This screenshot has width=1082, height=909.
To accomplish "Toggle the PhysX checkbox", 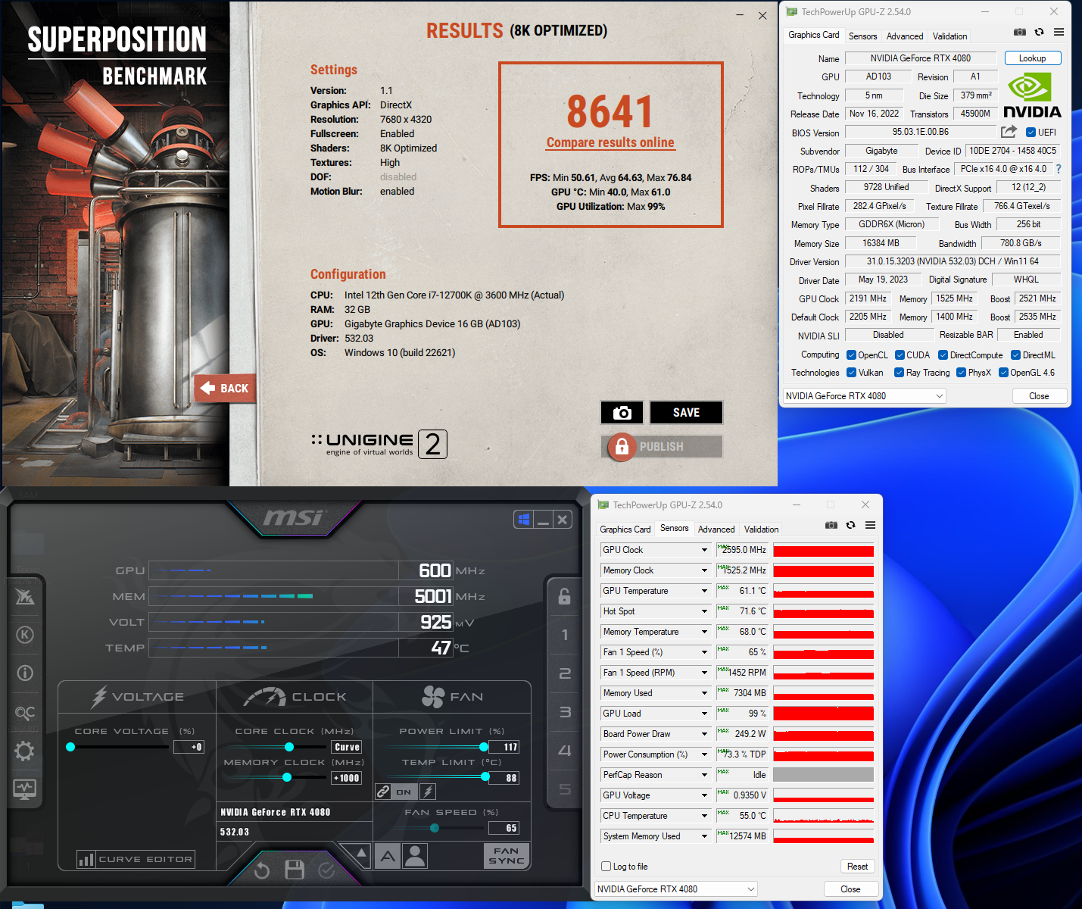I will pos(961,373).
